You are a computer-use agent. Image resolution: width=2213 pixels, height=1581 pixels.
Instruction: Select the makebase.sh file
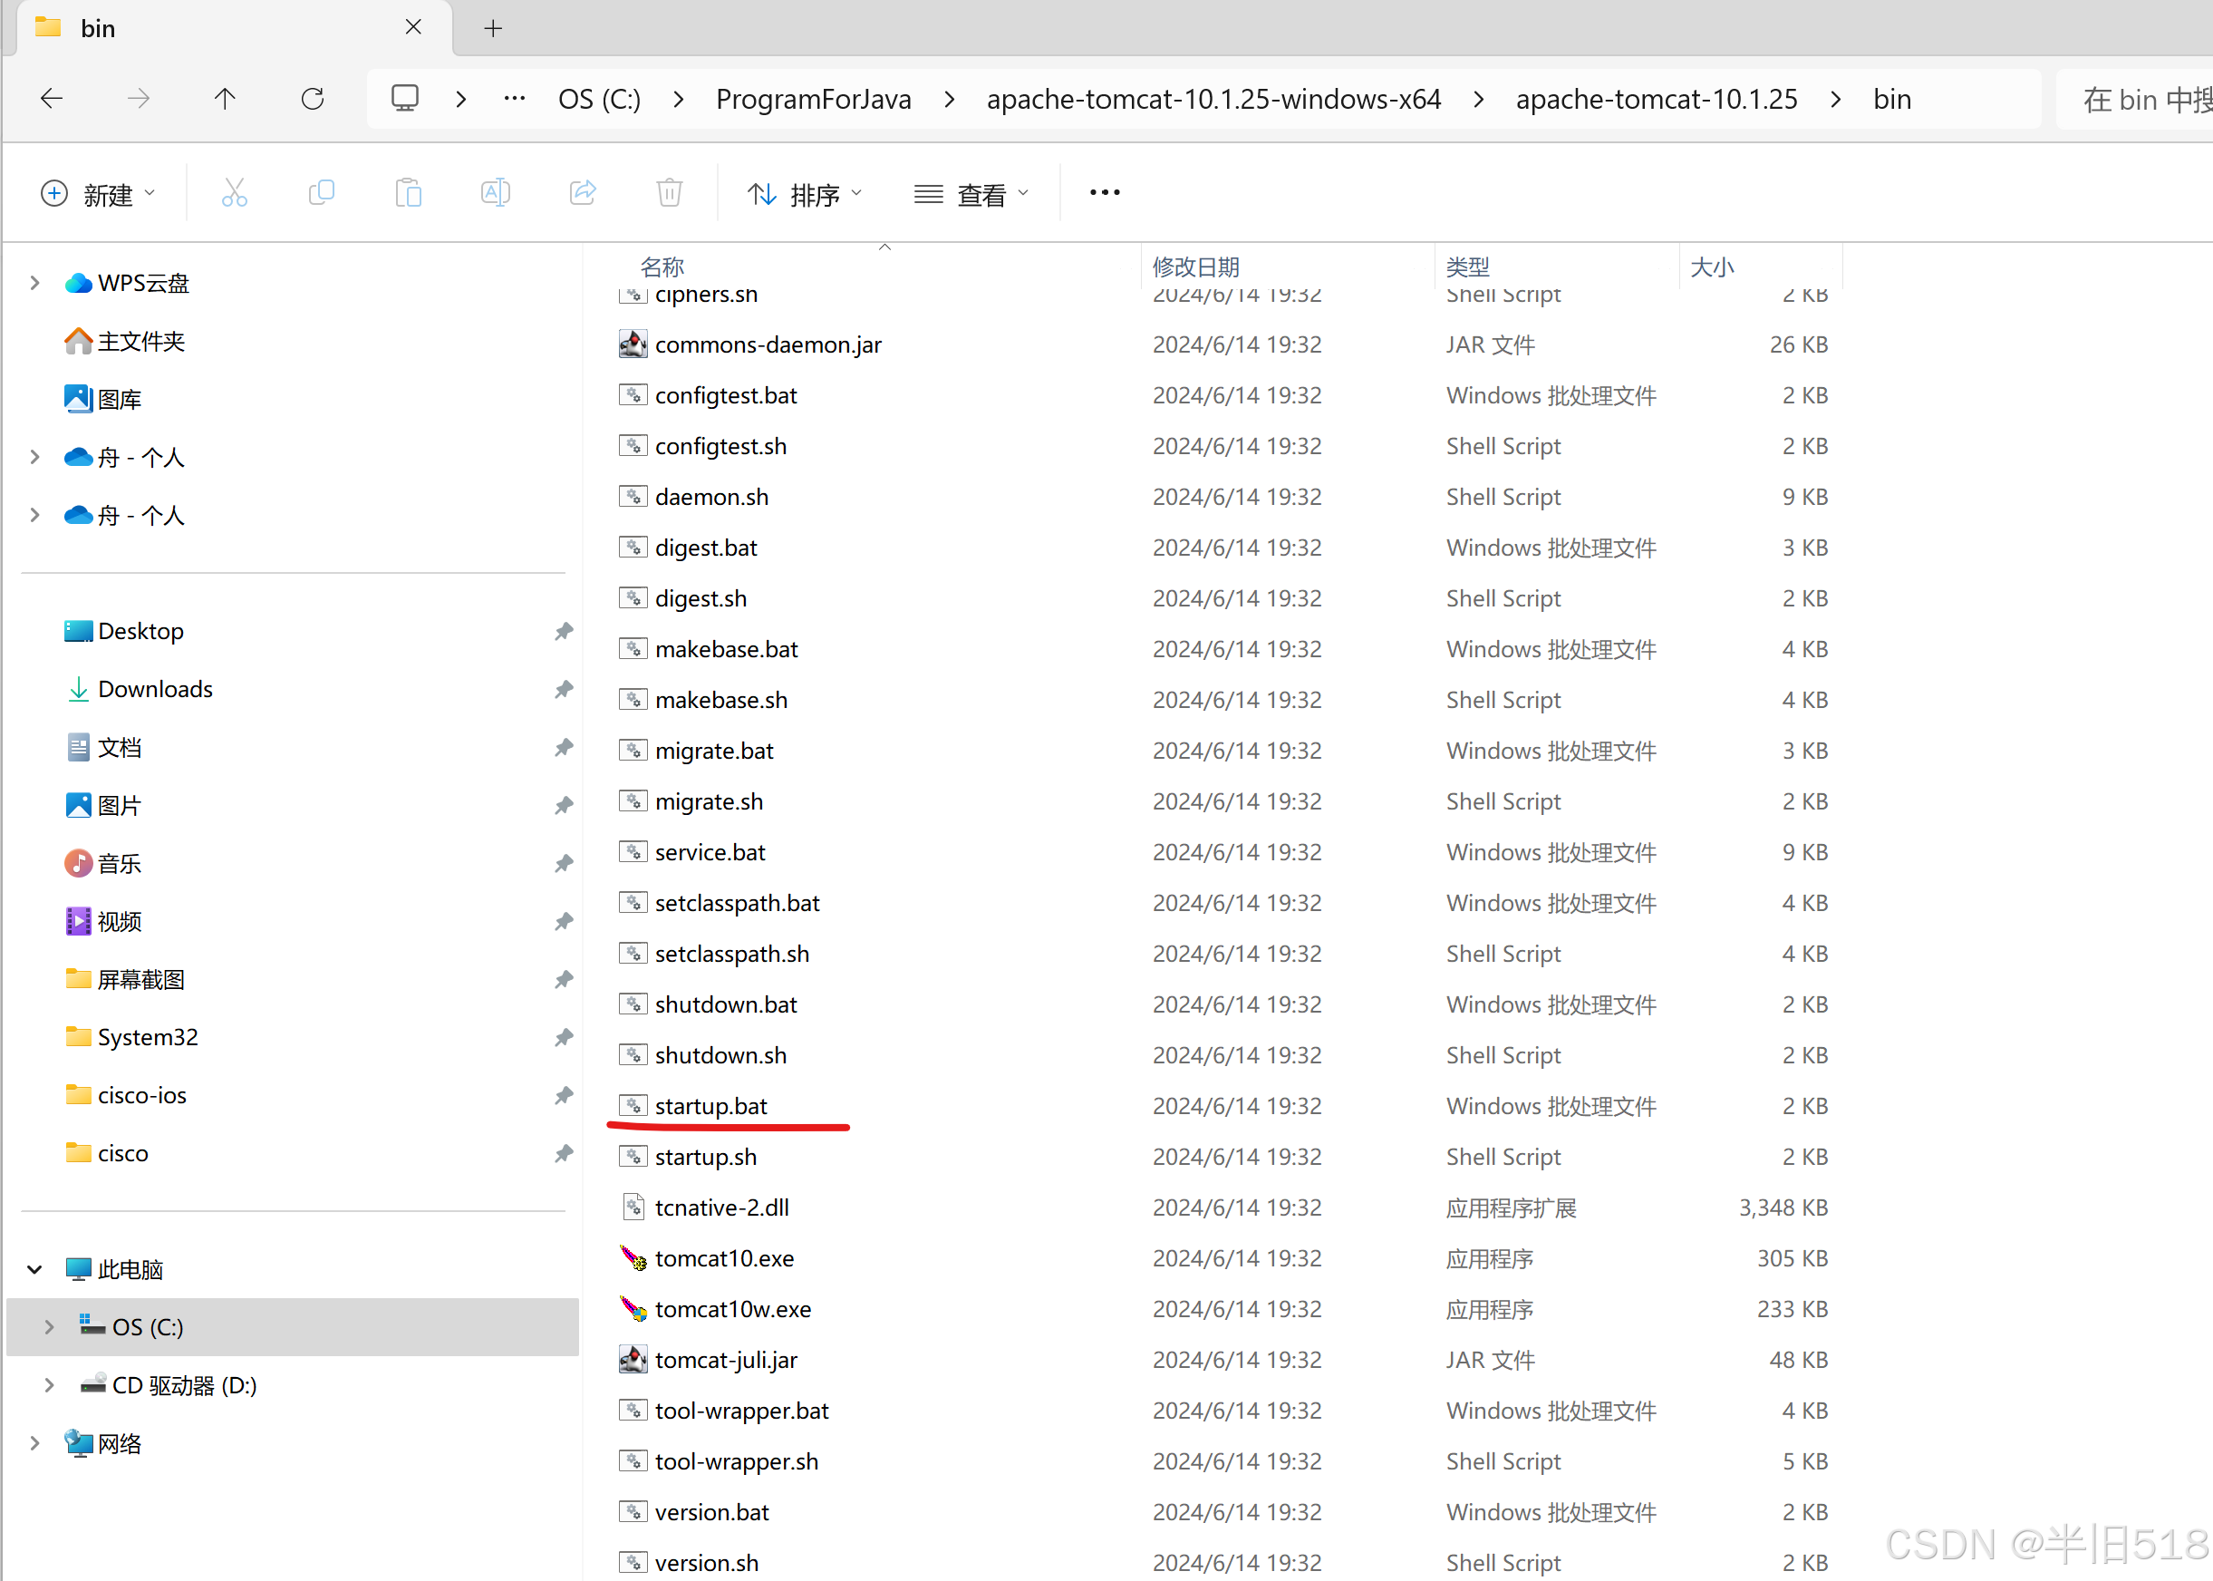721,699
